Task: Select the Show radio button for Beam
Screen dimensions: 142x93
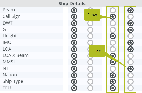Action: pyautogui.click(x=113, y=10)
